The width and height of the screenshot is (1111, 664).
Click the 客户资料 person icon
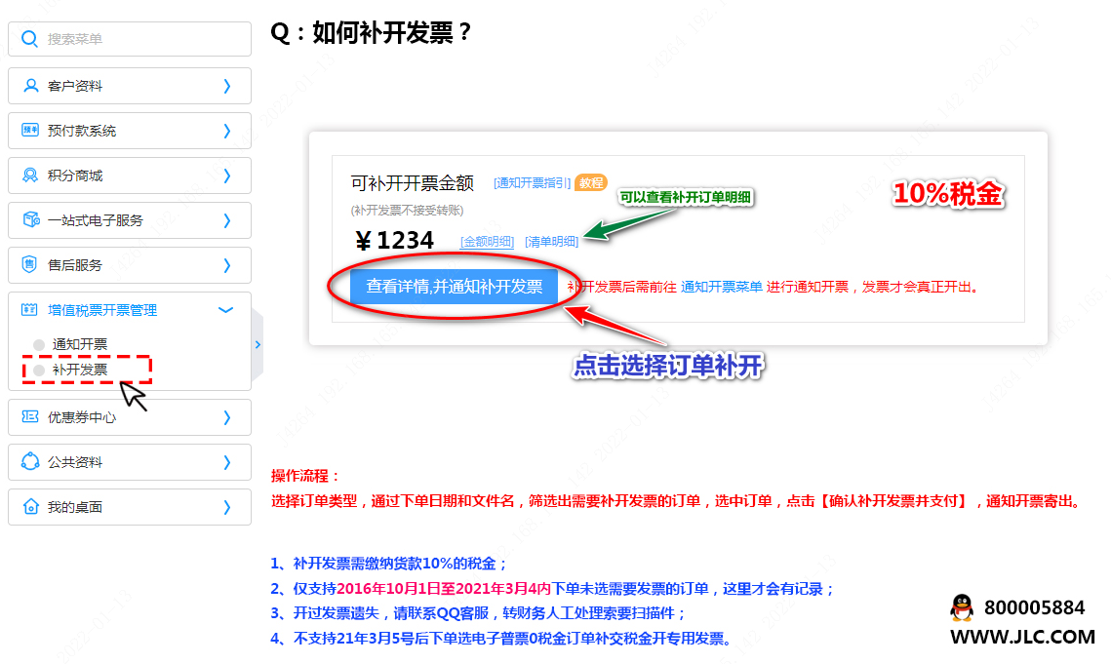pyautogui.click(x=30, y=86)
